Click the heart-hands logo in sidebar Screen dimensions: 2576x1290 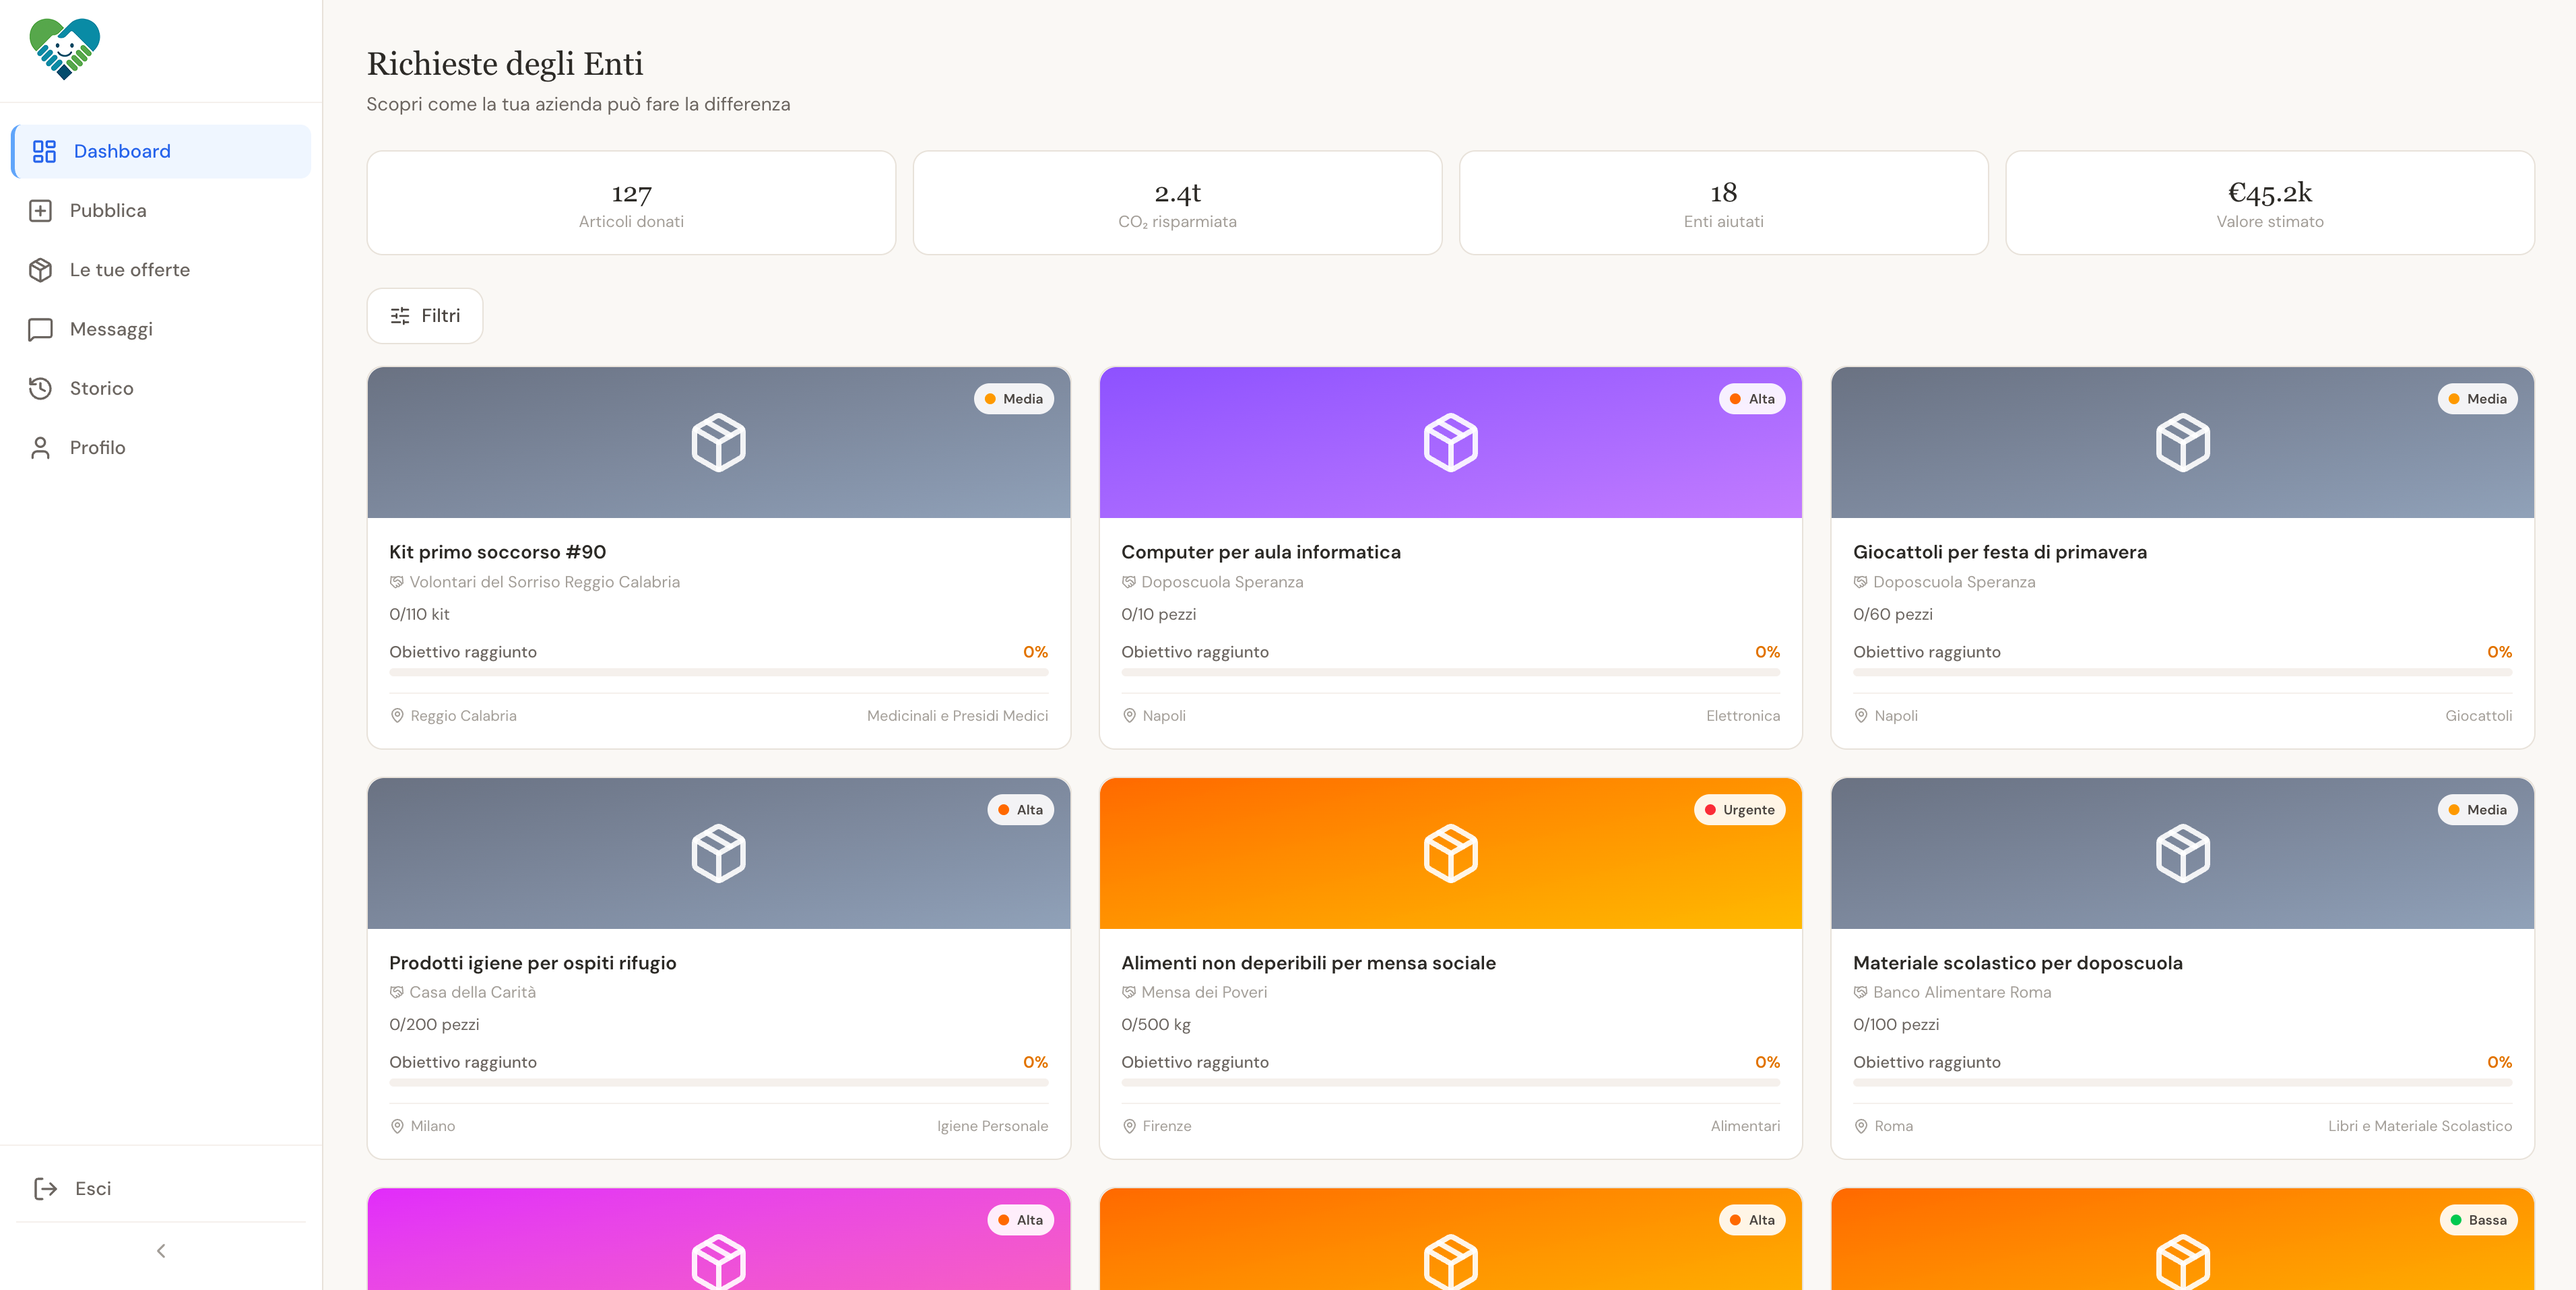click(x=65, y=49)
